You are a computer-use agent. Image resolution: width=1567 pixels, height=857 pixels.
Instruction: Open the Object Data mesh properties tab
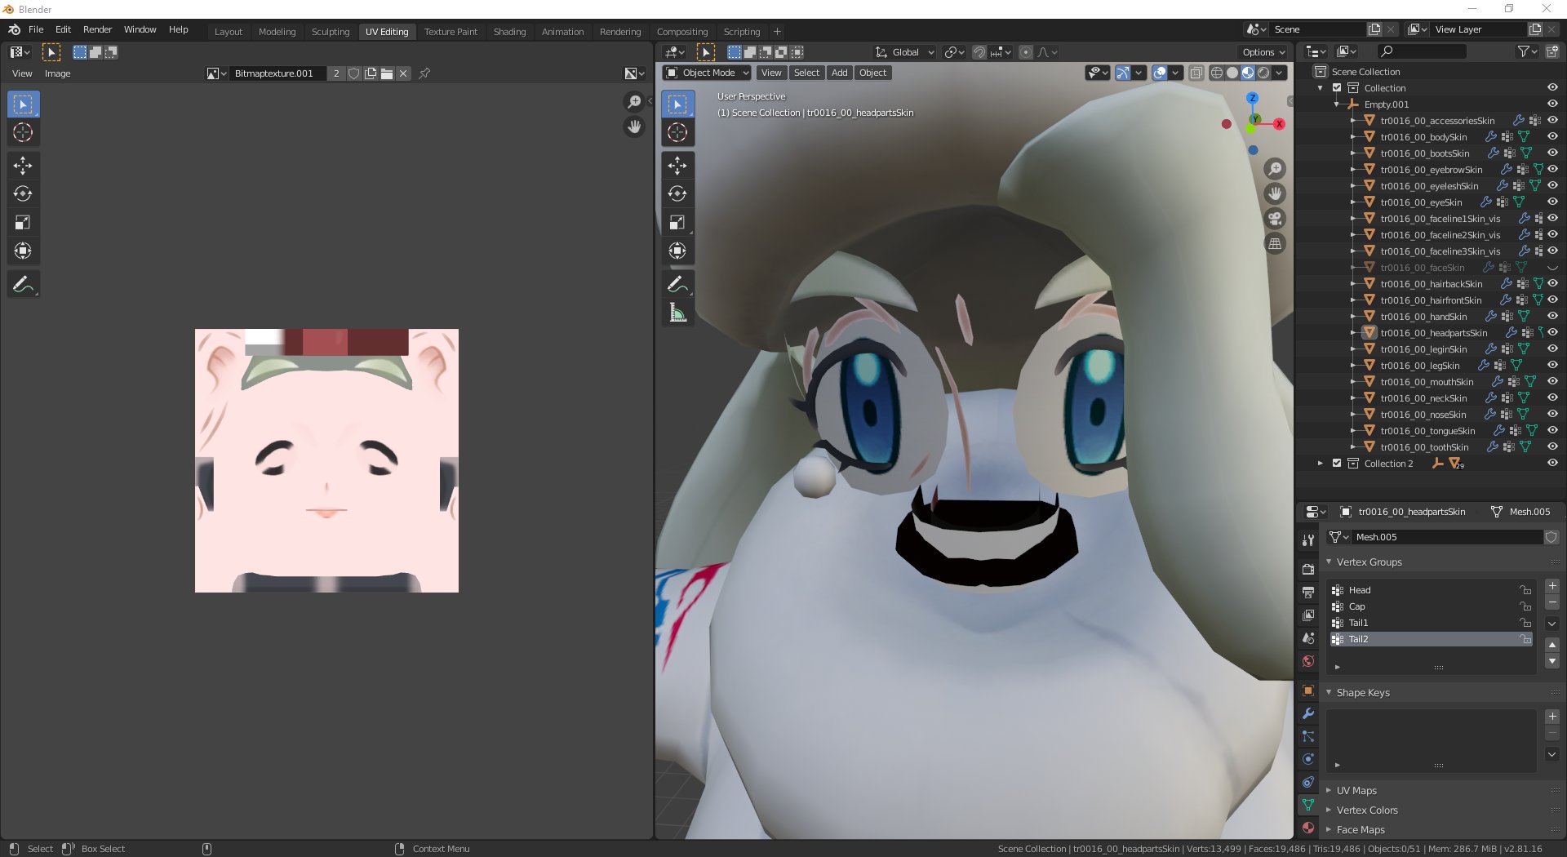(1308, 805)
